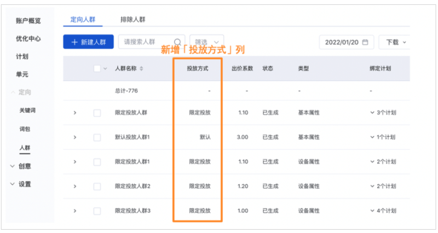The image size is (438, 233).
Task: Click the search magnifier icon
Action: pos(177,42)
